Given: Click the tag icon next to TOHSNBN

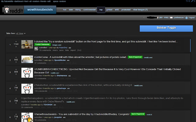Looking at the screenshot, I should coord(55,105).
